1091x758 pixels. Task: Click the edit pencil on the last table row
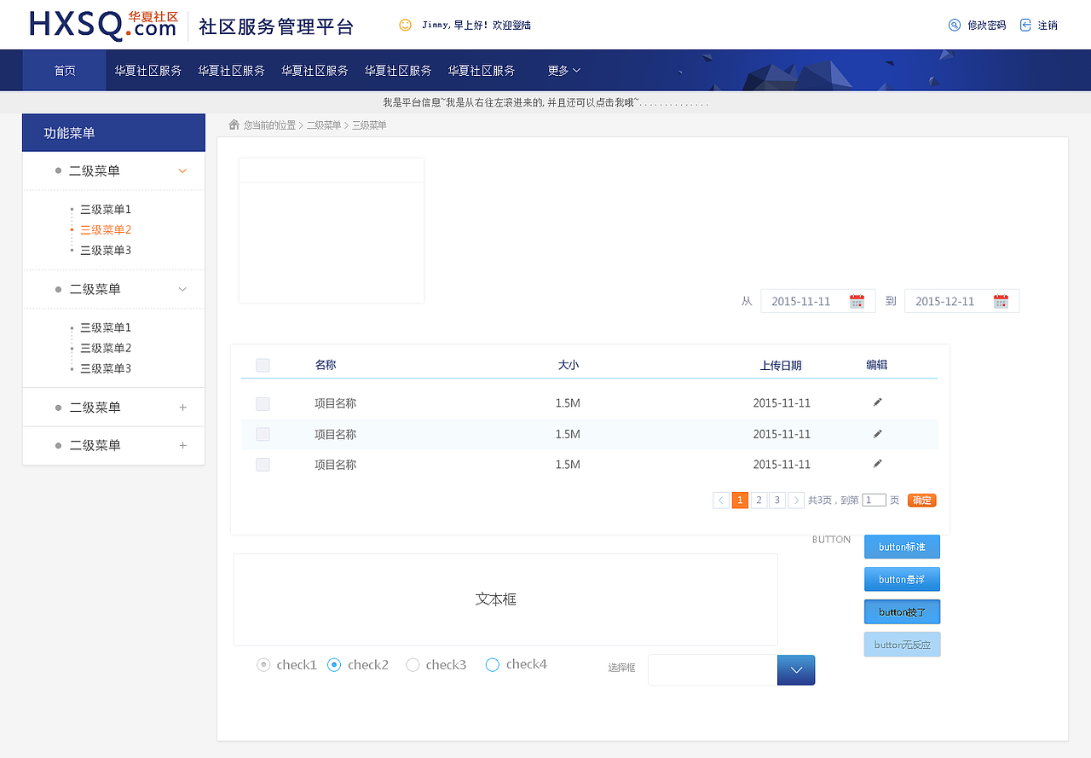pos(877,464)
